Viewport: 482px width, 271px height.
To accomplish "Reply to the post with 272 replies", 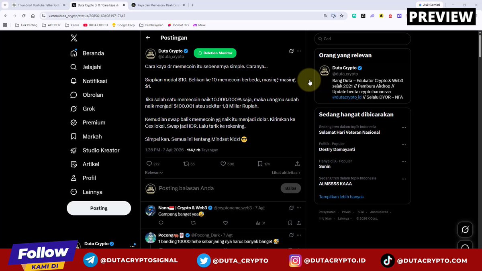I will coord(153,164).
